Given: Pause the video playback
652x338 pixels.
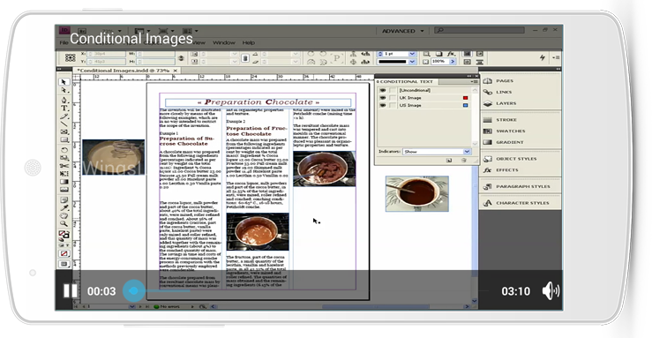Looking at the screenshot, I should 71,290.
